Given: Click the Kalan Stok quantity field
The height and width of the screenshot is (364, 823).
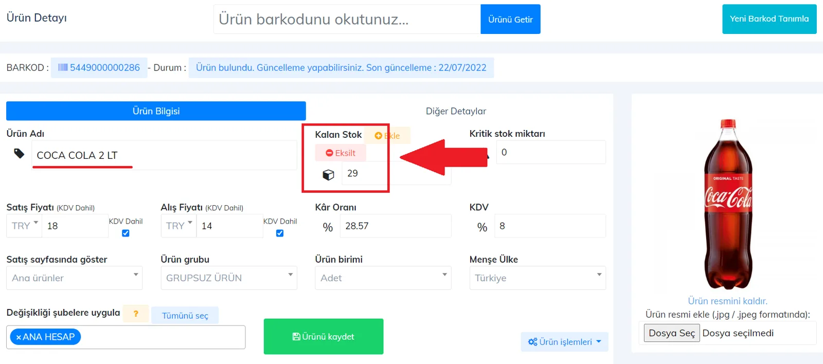Looking at the screenshot, I should click(396, 173).
